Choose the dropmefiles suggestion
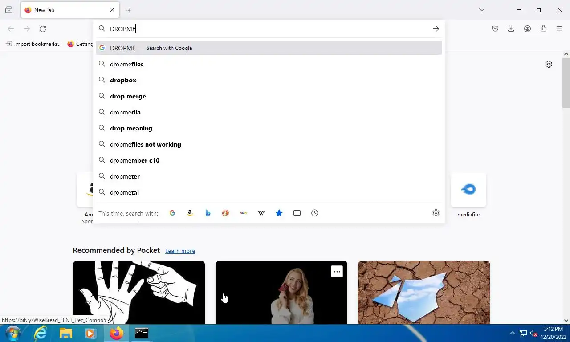 (269, 64)
